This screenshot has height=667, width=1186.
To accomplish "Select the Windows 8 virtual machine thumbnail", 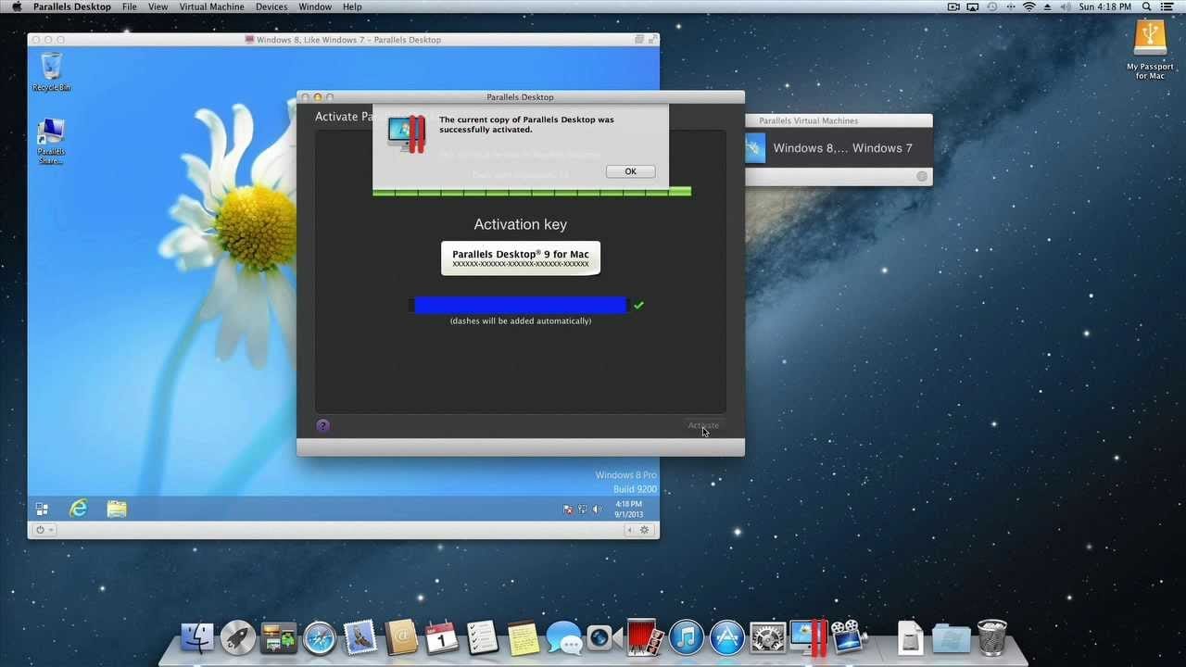I will click(755, 148).
